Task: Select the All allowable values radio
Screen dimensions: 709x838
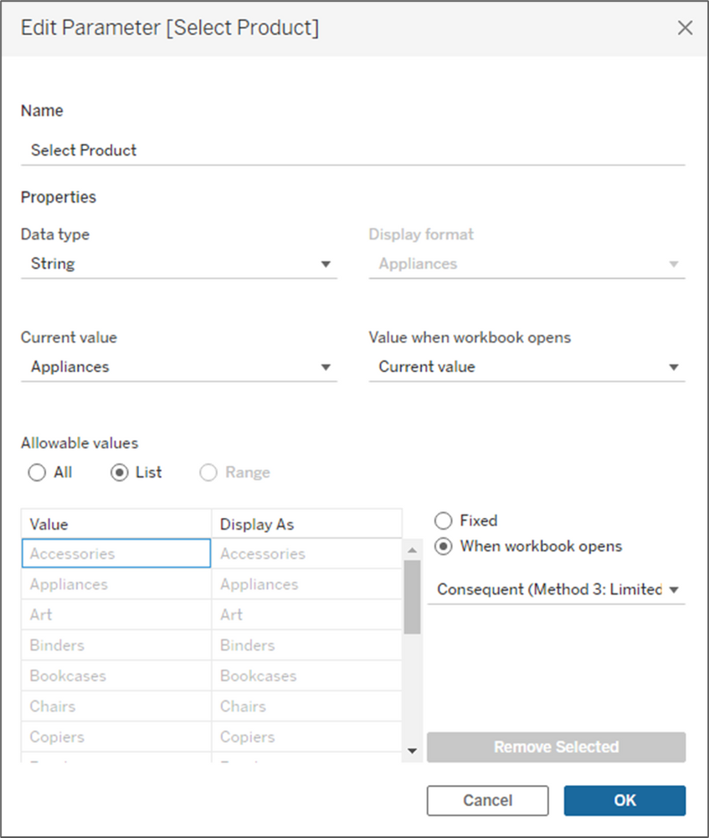Action: (x=37, y=473)
